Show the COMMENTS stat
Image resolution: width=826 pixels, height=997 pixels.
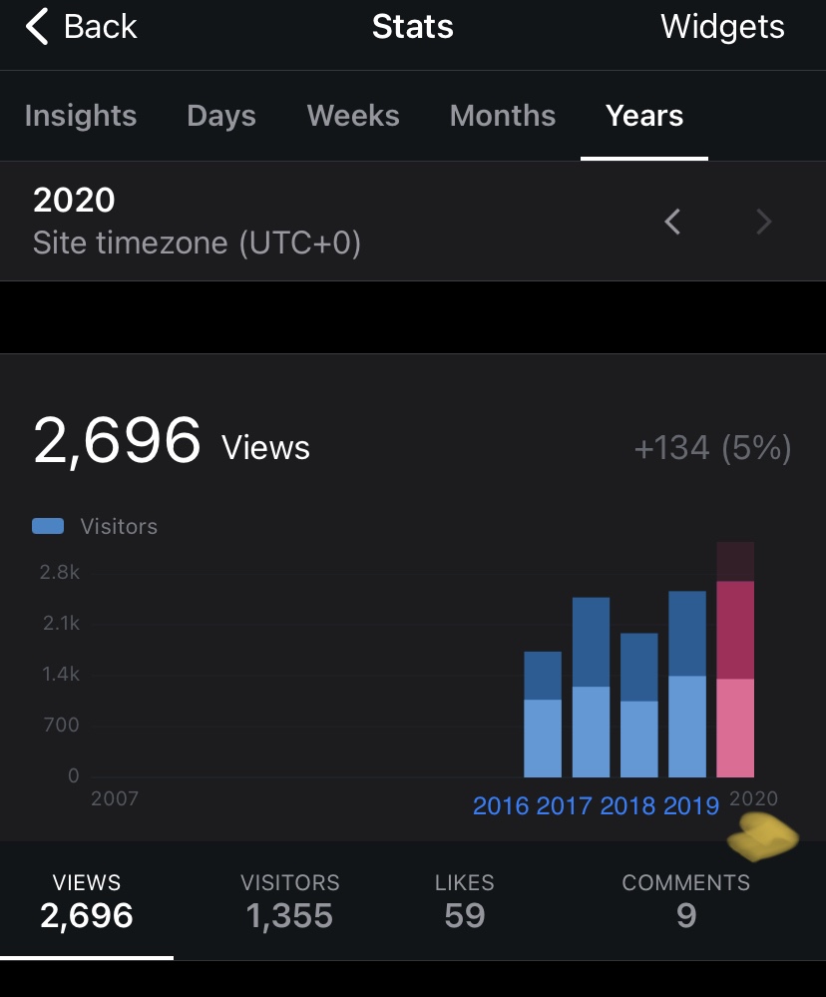(685, 901)
